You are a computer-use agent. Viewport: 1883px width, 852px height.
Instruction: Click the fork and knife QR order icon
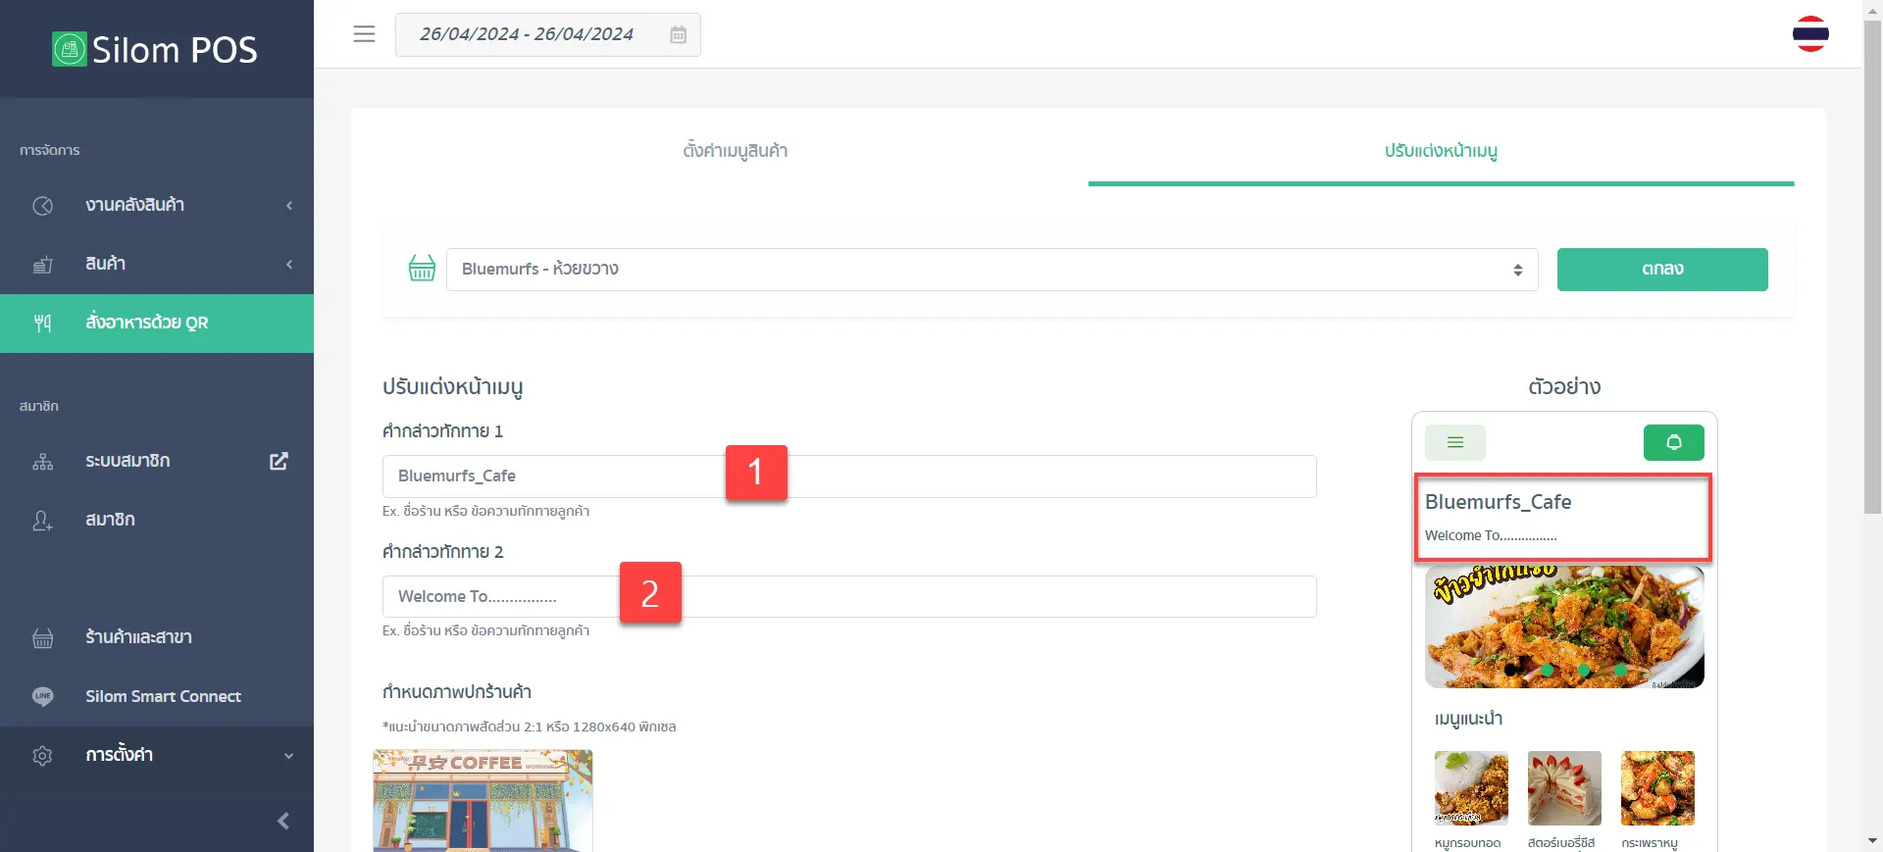[43, 323]
